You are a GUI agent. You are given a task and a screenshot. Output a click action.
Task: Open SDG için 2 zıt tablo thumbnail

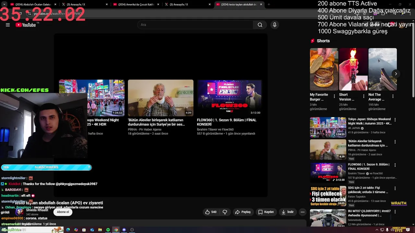(328, 196)
